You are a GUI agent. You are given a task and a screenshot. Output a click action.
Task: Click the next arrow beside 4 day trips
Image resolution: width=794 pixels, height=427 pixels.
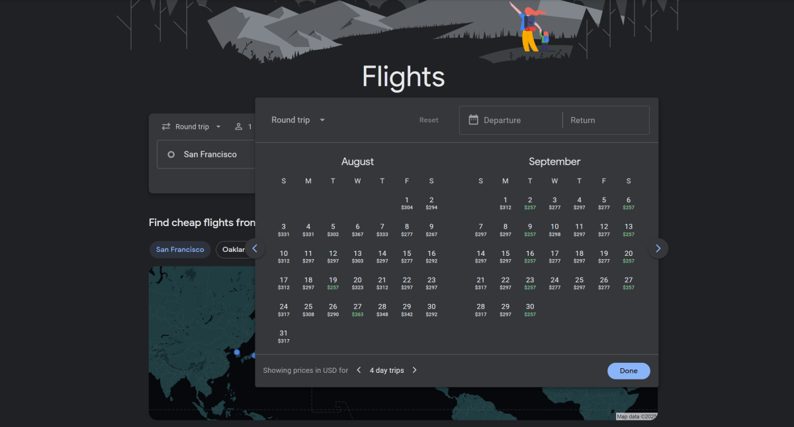click(414, 370)
